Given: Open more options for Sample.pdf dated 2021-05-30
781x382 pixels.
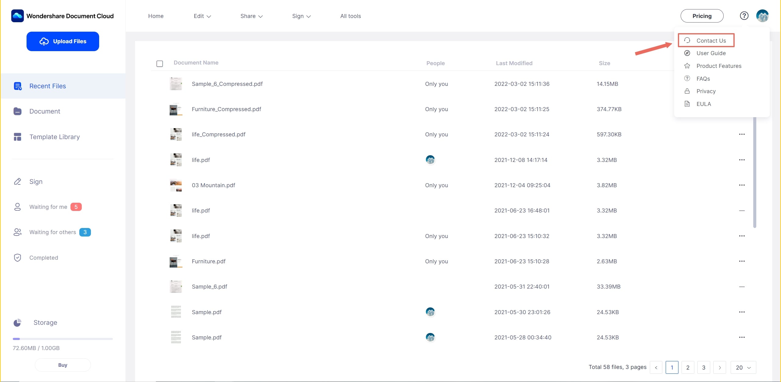Looking at the screenshot, I should point(742,312).
